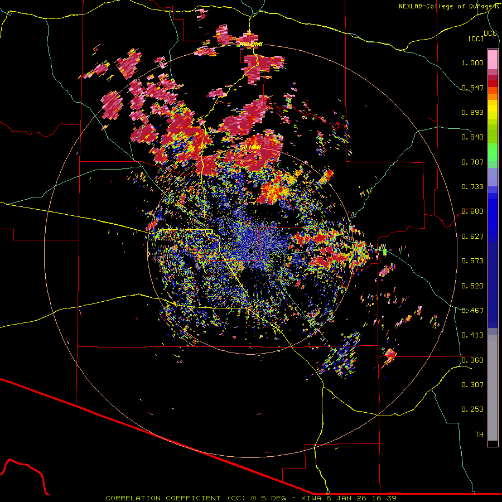Select the 0.893 scale value

click(x=472, y=112)
